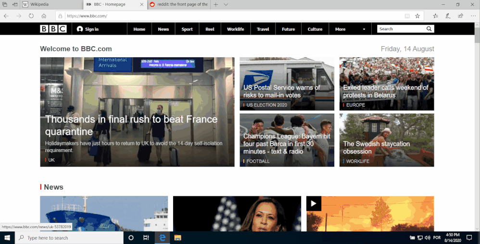Close the BBC Homepage tab

[142, 4]
